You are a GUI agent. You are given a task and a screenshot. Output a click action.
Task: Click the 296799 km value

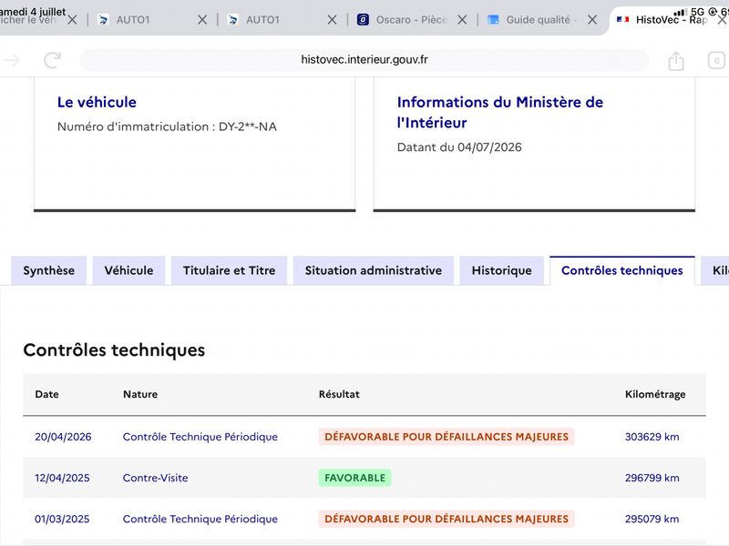pyautogui.click(x=652, y=478)
